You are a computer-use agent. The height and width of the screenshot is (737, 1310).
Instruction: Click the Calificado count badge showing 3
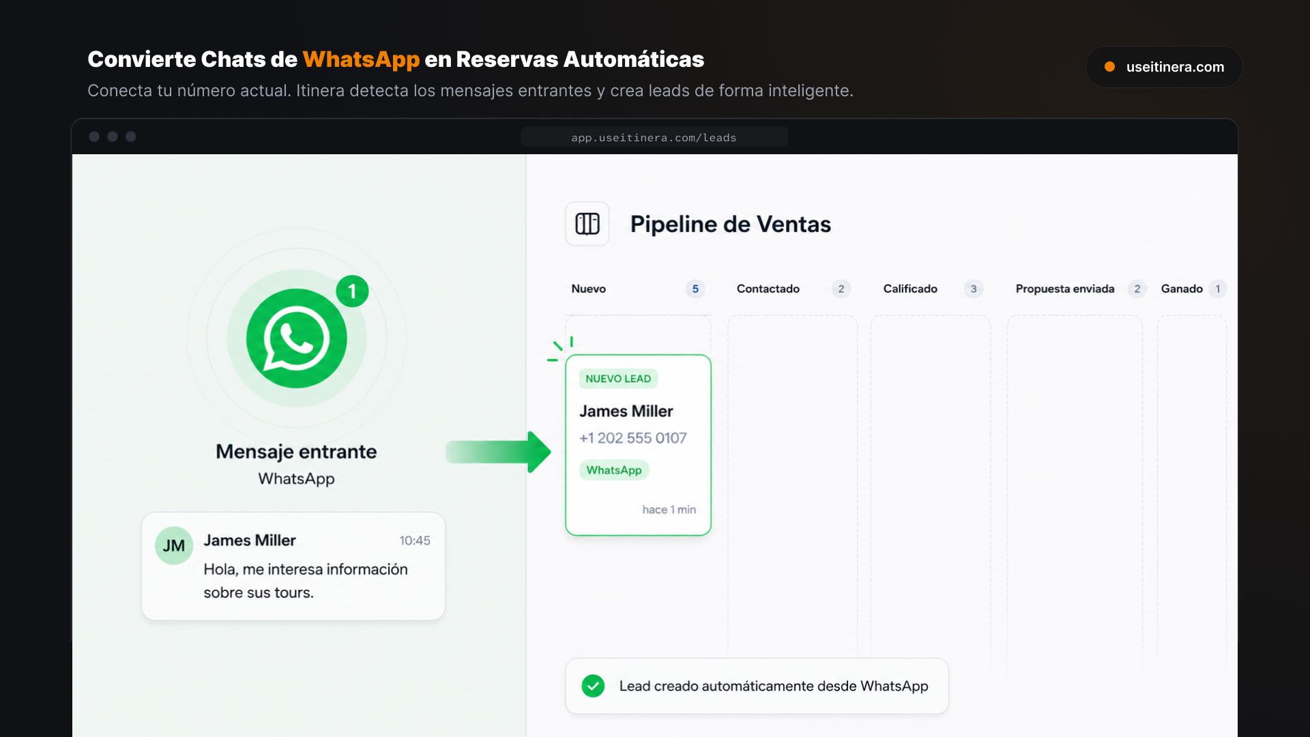[x=974, y=289]
